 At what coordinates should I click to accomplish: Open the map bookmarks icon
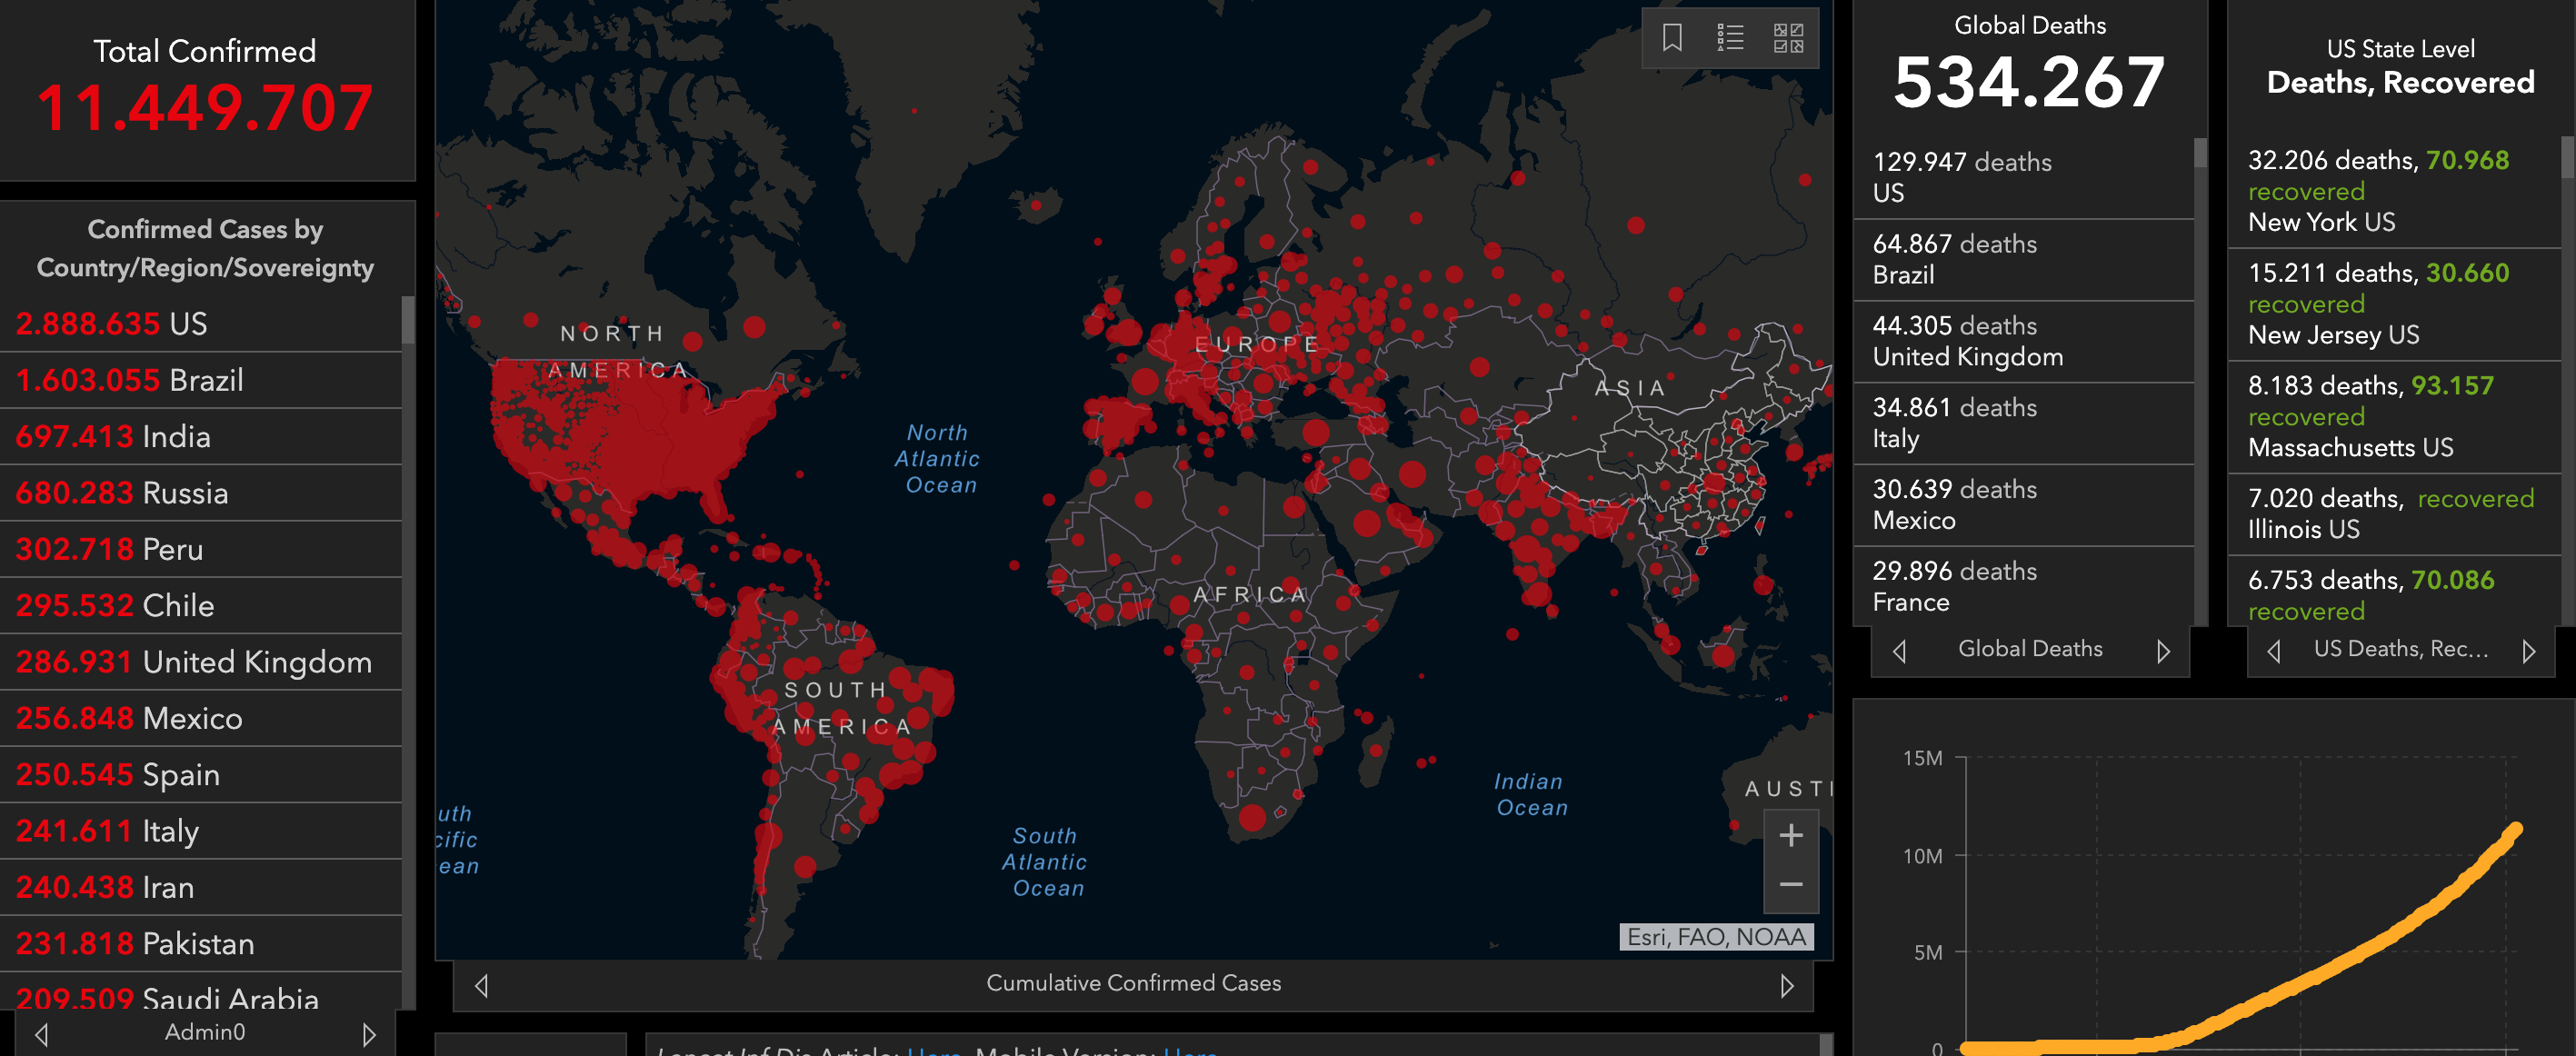coord(1672,38)
